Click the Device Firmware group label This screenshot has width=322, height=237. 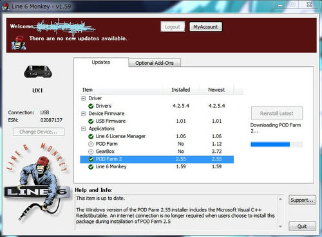pyautogui.click(x=106, y=114)
